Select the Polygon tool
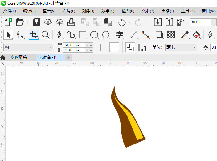217x161 pixels. pos(106,35)
